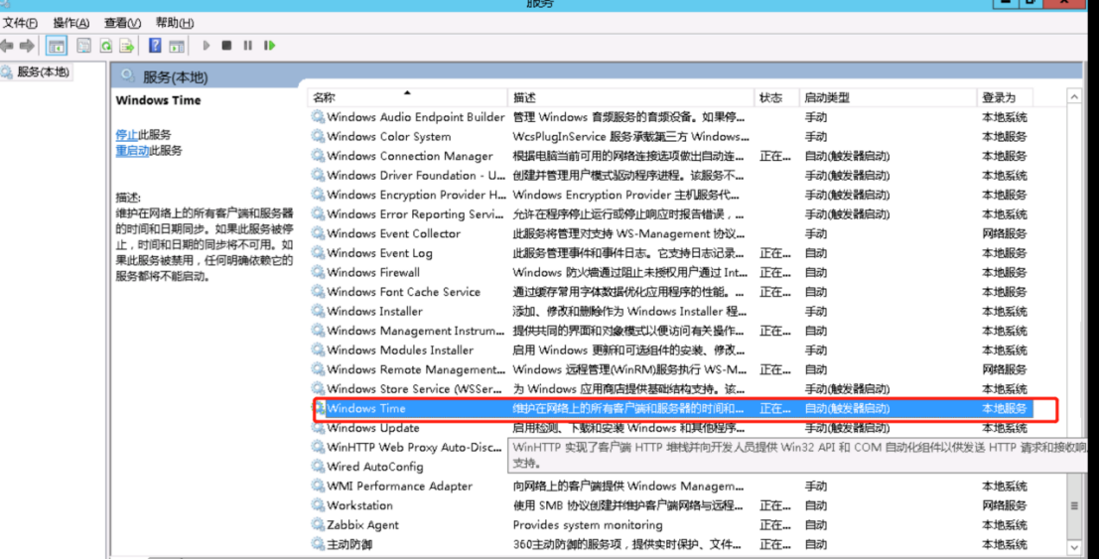Click startup type cell of Windows Time row
Screen dimensions: 1099x559
point(847,408)
